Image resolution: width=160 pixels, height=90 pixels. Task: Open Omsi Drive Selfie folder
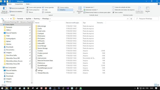coord(11,55)
